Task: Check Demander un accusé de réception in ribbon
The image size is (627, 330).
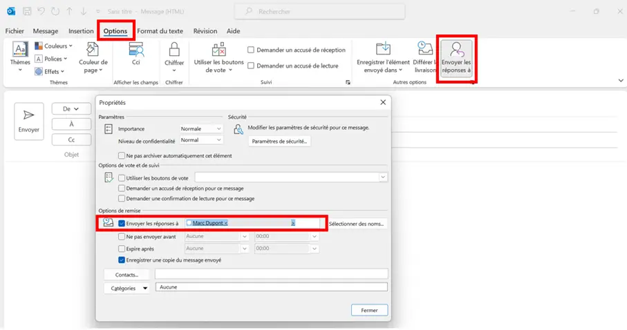Action: tap(251, 50)
